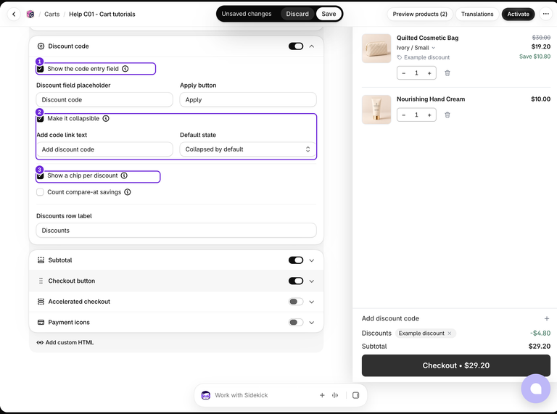
Task: Click the Sidekick avatar icon
Action: pos(206,395)
